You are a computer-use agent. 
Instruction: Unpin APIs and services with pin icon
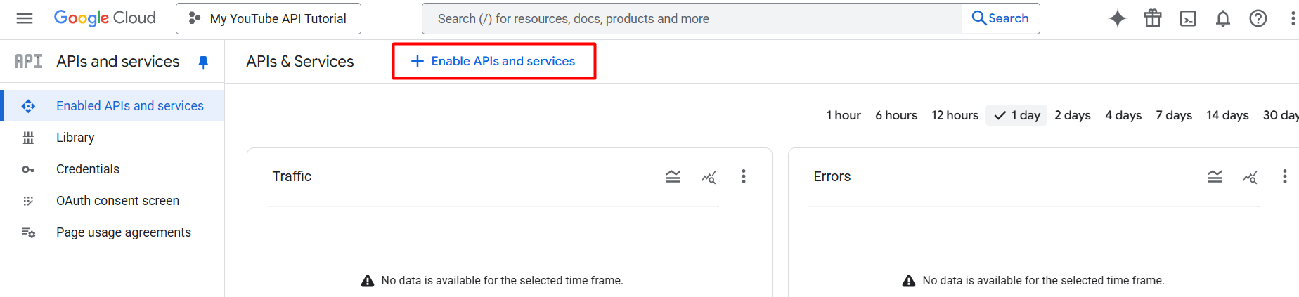tap(203, 62)
